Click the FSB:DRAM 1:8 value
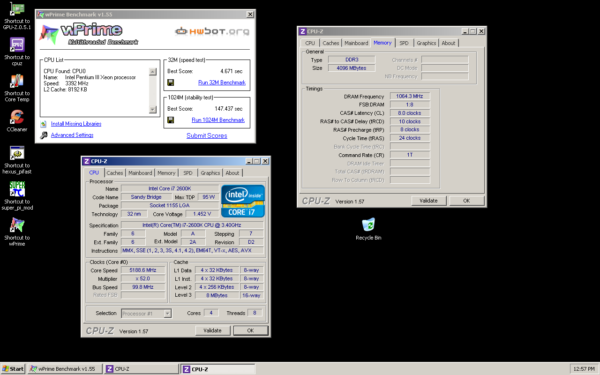Screen dimensions: 600x375 [410, 105]
